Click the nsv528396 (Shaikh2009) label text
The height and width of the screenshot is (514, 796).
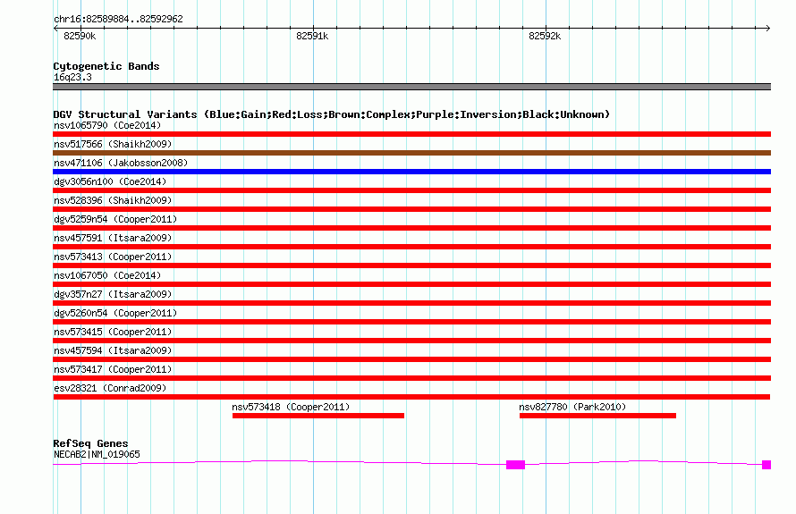click(x=113, y=200)
